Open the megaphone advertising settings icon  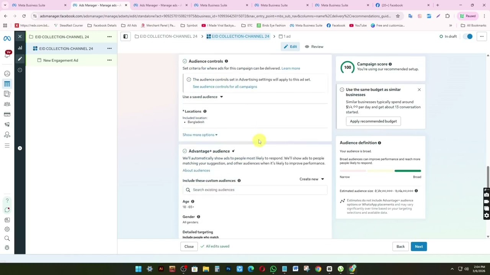(7, 125)
